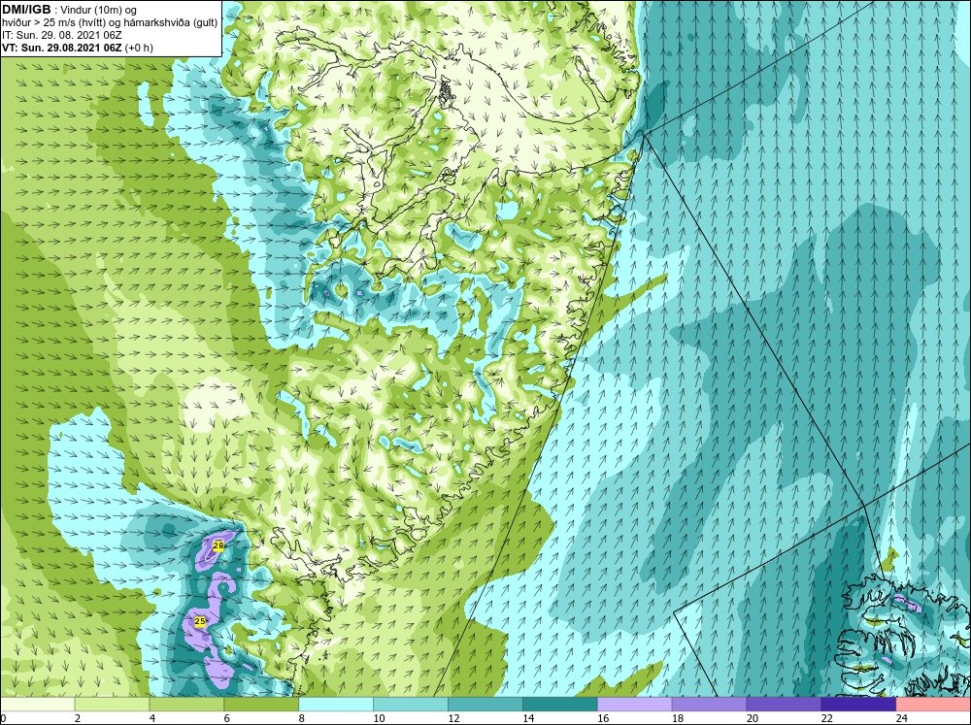Click the yellow 25 gust label
This screenshot has height=725, width=971.
pos(200,621)
